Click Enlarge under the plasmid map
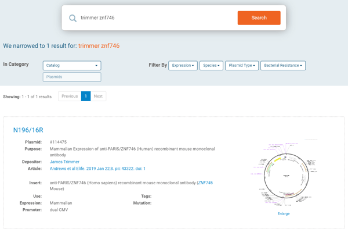Viewport: 348px width, 232px height. coord(284,213)
